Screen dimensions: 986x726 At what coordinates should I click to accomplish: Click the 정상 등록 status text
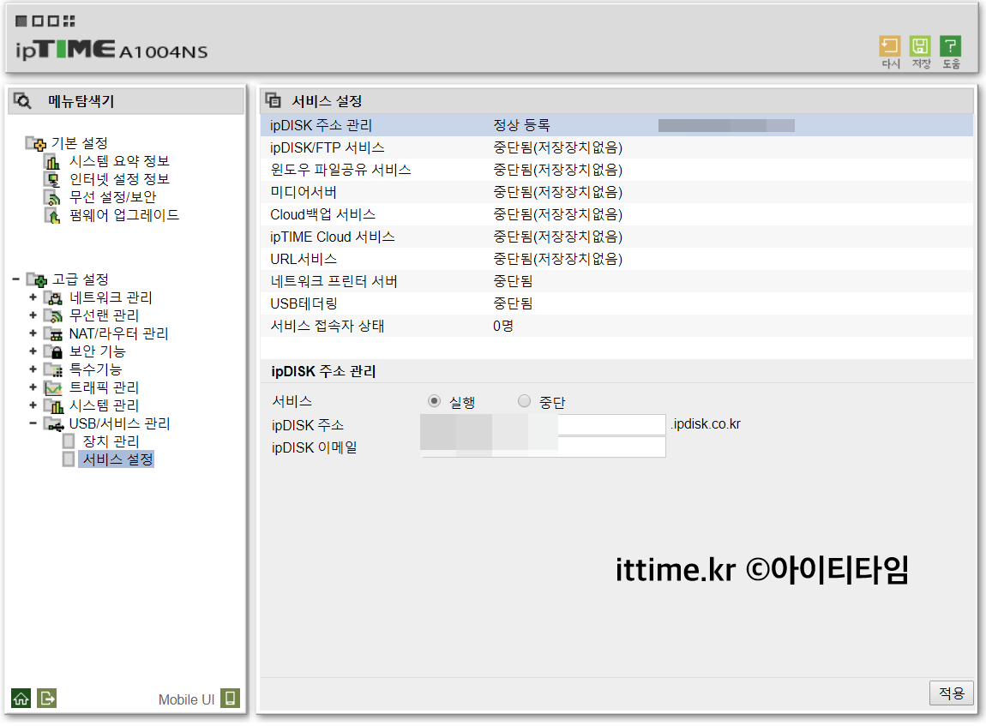pyautogui.click(x=521, y=126)
